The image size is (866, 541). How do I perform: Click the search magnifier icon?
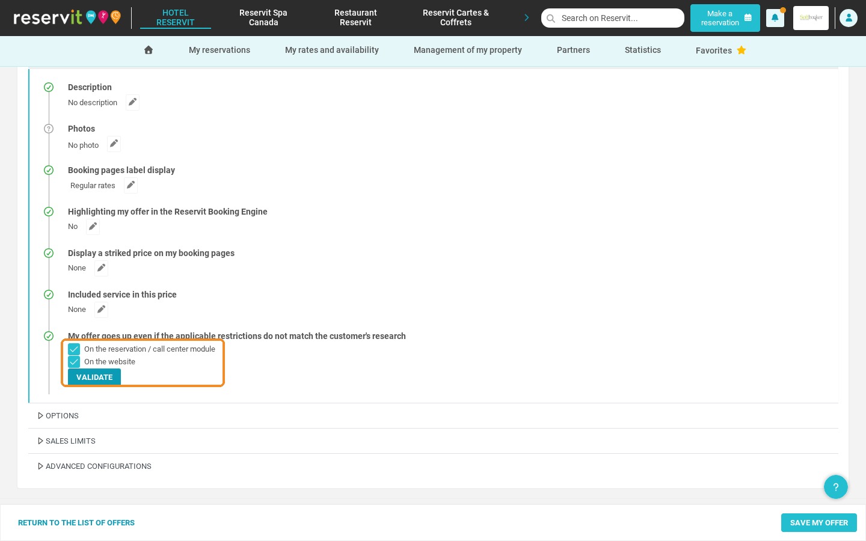[x=551, y=18]
